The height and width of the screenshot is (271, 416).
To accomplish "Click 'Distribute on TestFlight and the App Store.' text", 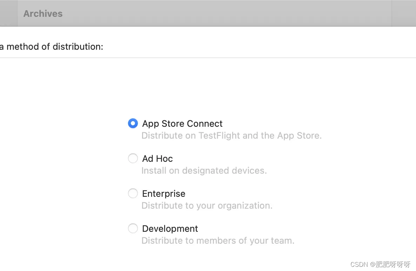I will [x=232, y=135].
